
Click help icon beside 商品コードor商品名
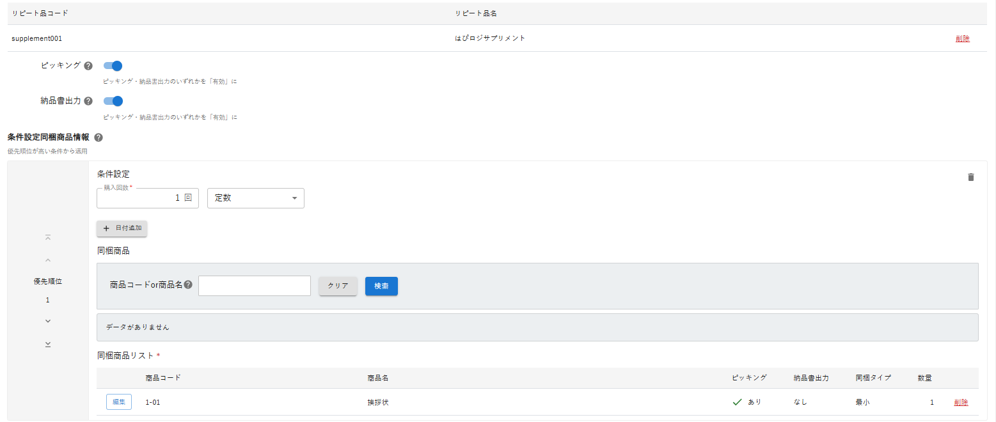(x=188, y=285)
